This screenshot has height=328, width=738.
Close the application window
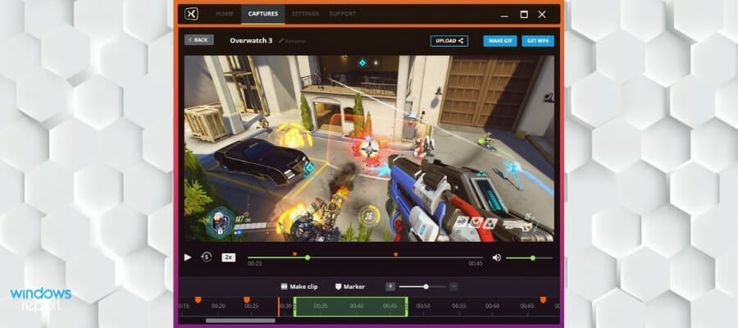542,14
